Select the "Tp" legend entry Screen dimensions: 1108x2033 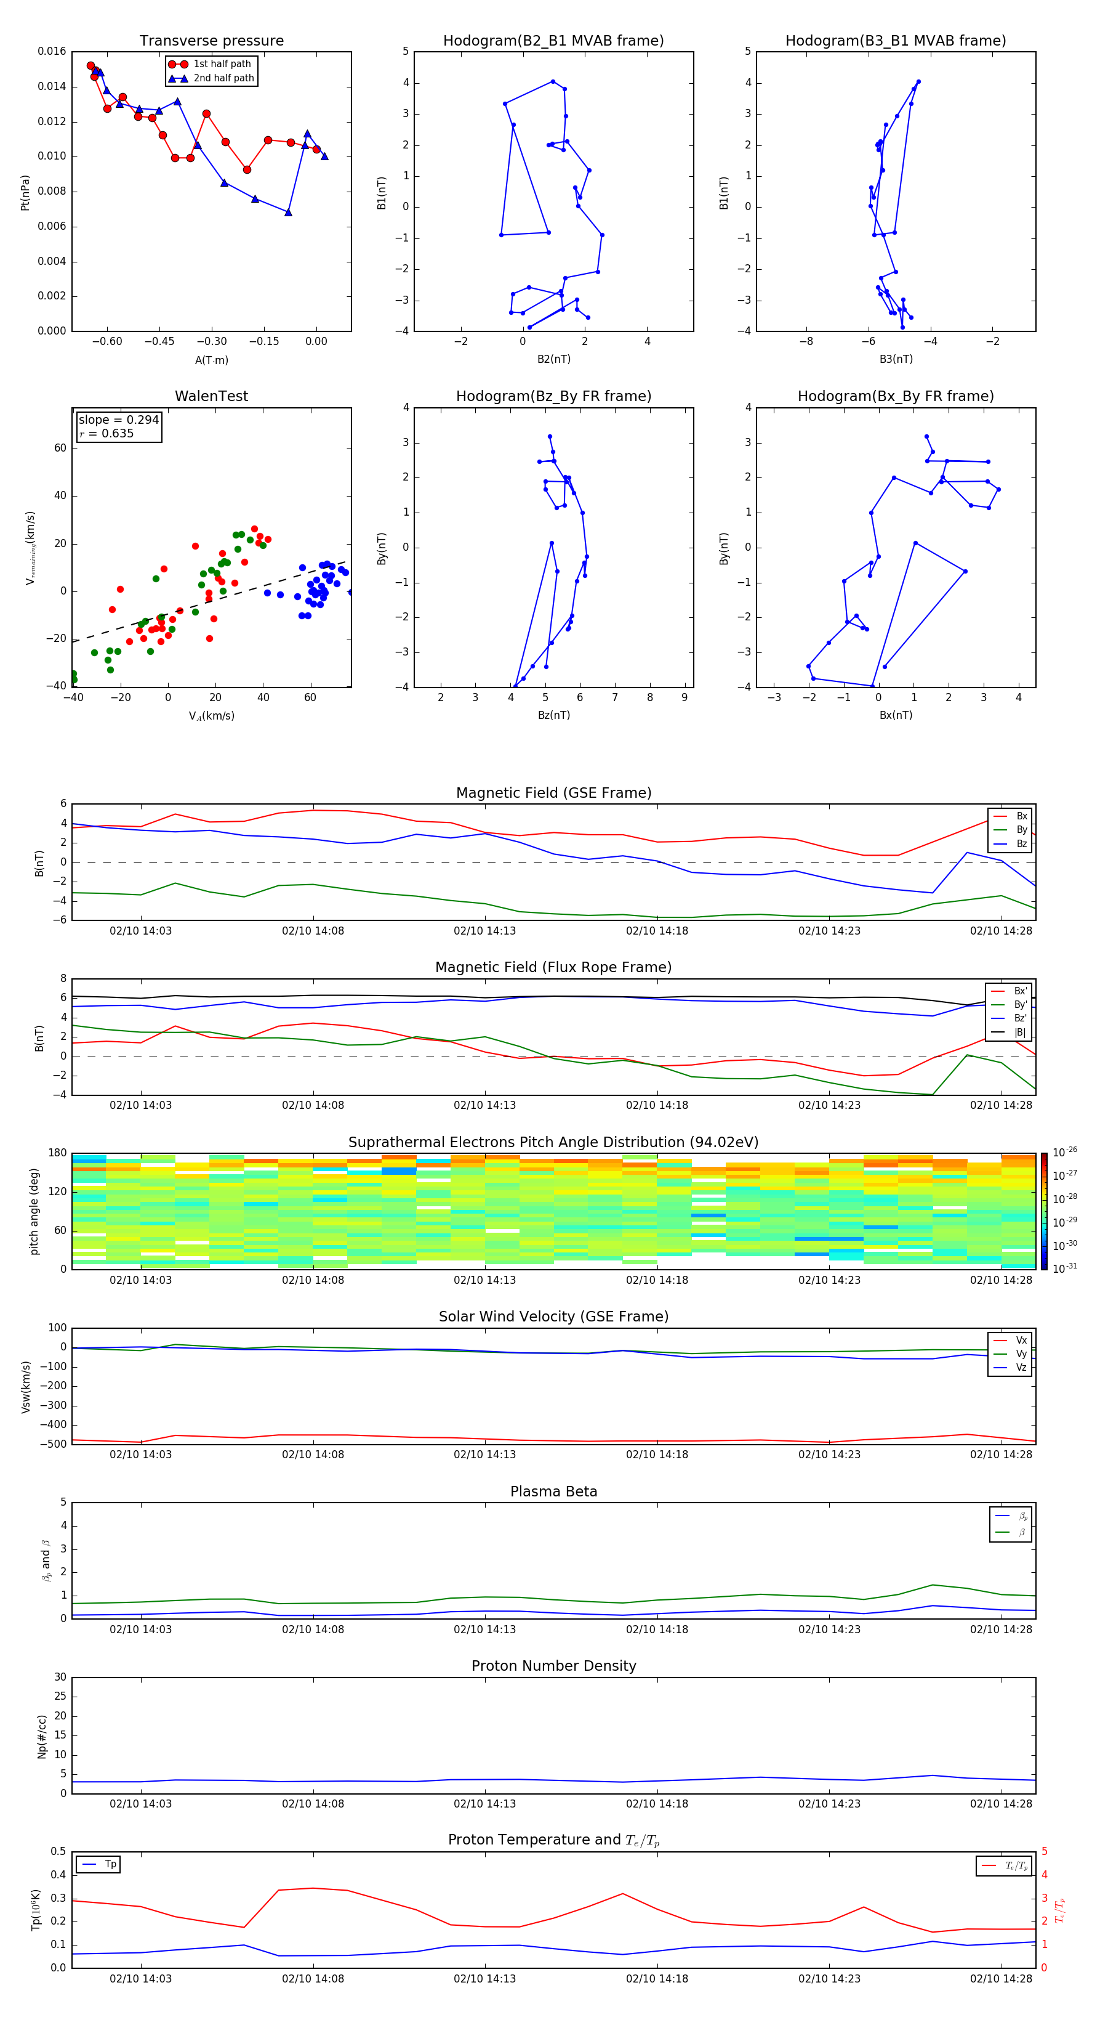(x=98, y=1864)
